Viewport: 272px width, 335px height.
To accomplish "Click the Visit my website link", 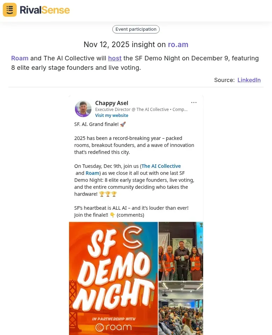I will pyautogui.click(x=112, y=115).
